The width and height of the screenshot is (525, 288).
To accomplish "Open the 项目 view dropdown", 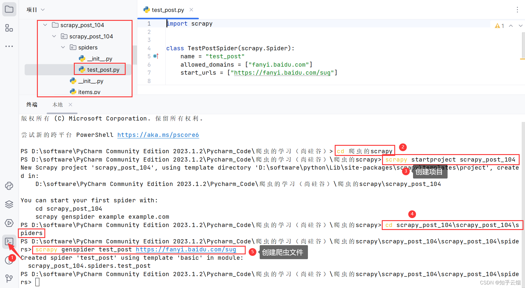I will coord(35,10).
